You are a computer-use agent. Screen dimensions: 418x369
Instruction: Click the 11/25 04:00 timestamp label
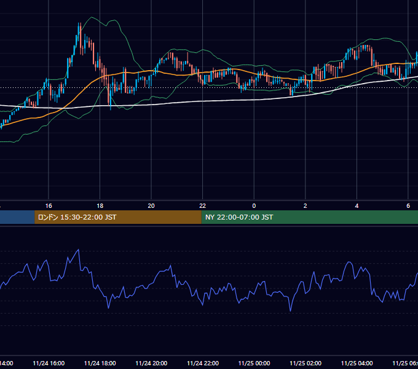click(357, 363)
